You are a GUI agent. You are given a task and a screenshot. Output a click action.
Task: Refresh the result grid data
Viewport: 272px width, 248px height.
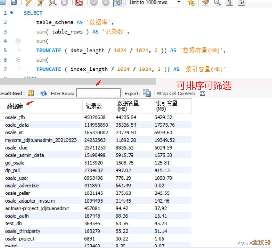[x=44, y=93]
